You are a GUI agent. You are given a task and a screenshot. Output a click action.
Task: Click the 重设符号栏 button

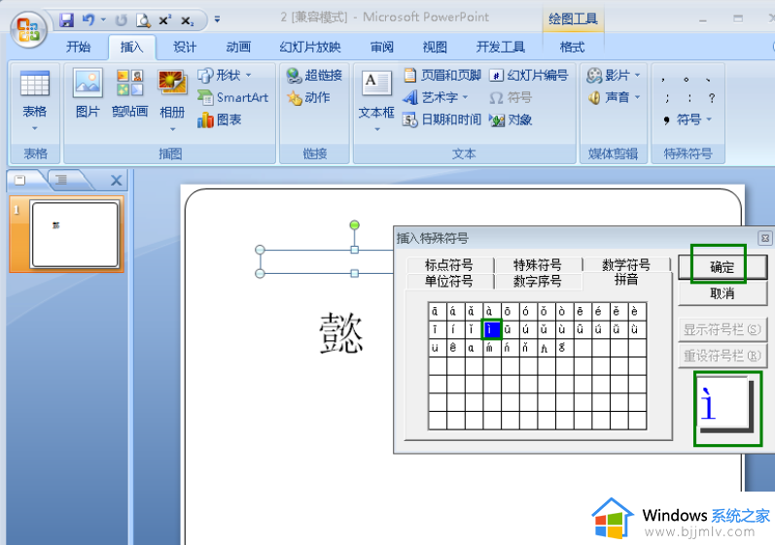pyautogui.click(x=722, y=356)
